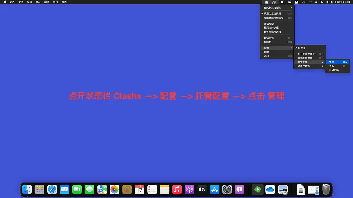353x198 pixels.
Task: Open System Preferences from the Dock
Action: (x=227, y=189)
